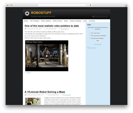133x113 pixels.
Task: Click the ROBOSTUFF site title
Action: point(41,13)
